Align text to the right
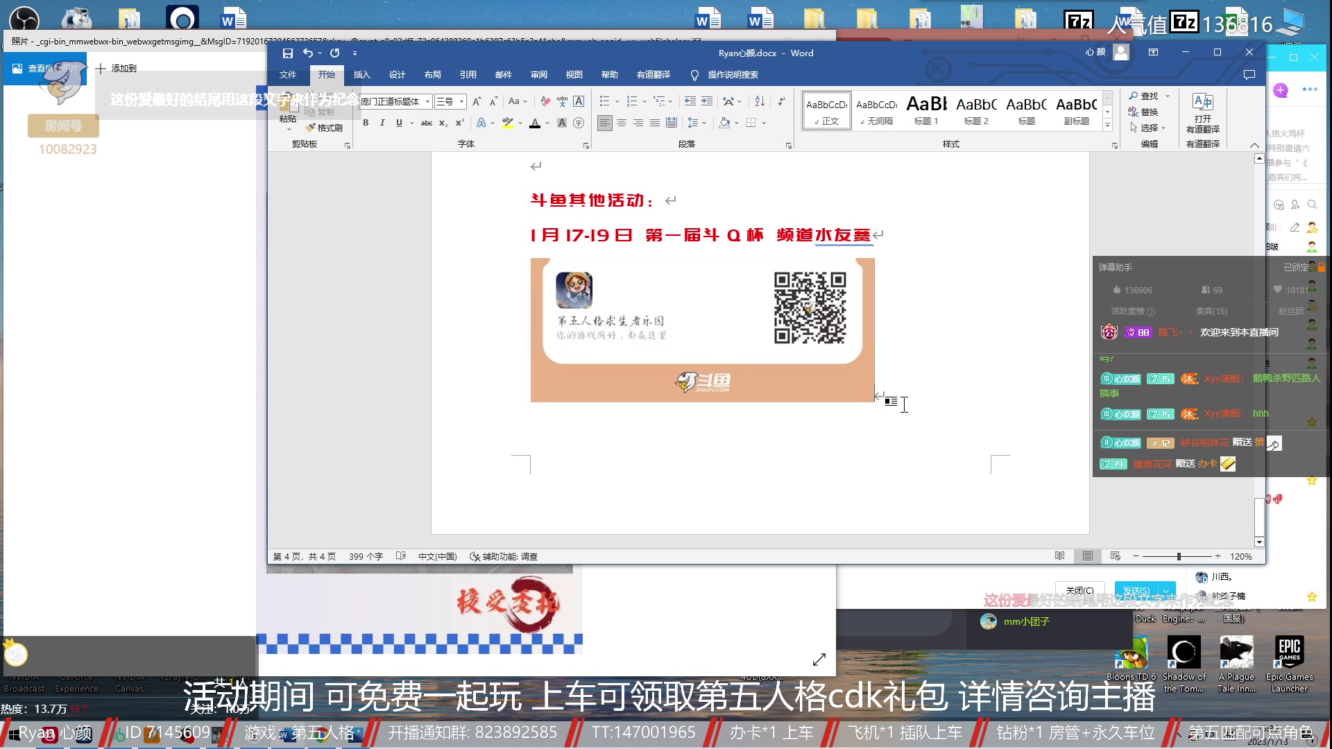The width and height of the screenshot is (1332, 749). tap(638, 123)
